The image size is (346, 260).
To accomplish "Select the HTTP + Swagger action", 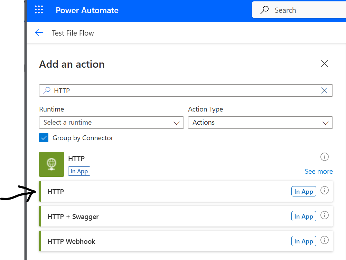I will (186, 216).
